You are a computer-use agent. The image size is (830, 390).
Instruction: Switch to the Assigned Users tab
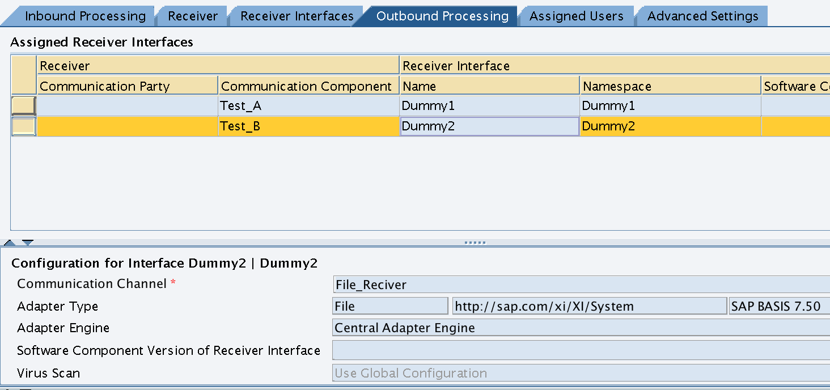tap(577, 16)
